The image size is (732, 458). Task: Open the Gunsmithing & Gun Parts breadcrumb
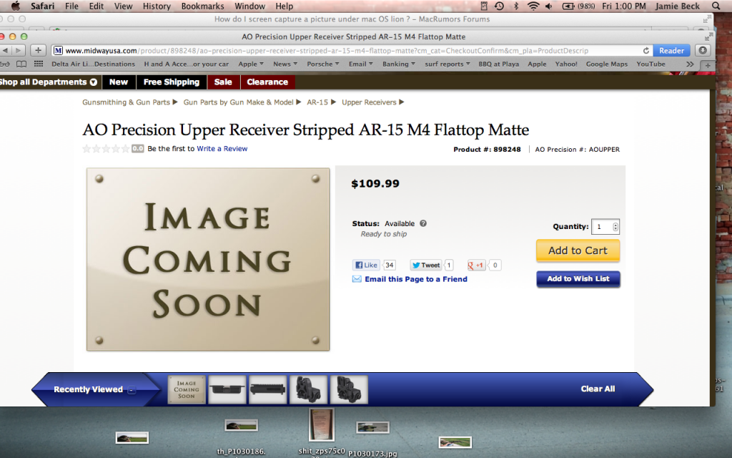126,102
